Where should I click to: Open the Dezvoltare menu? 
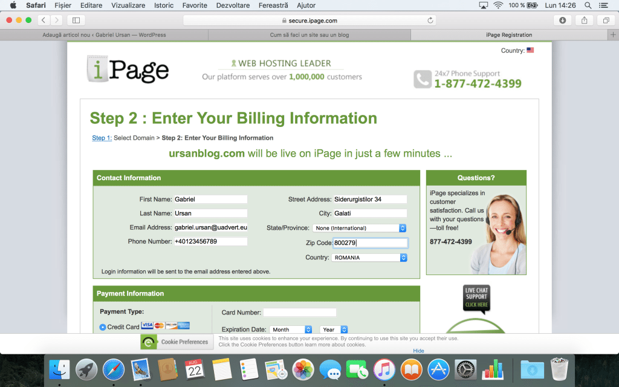233,5
